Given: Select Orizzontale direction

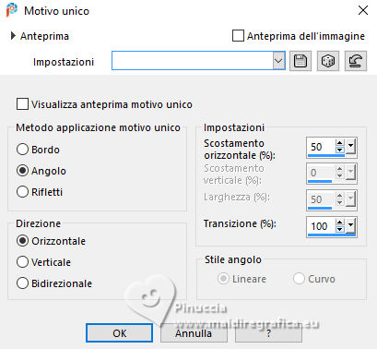Looking at the screenshot, I should click(22, 241).
